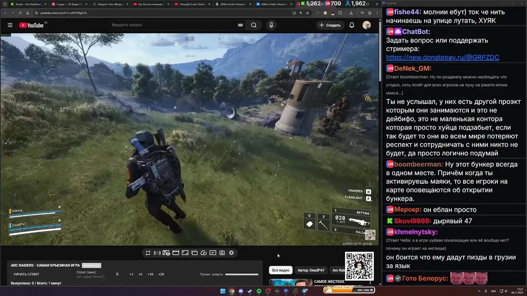Take a screenshot with the camera icon
The height and width of the screenshot is (296, 527).
(222, 253)
